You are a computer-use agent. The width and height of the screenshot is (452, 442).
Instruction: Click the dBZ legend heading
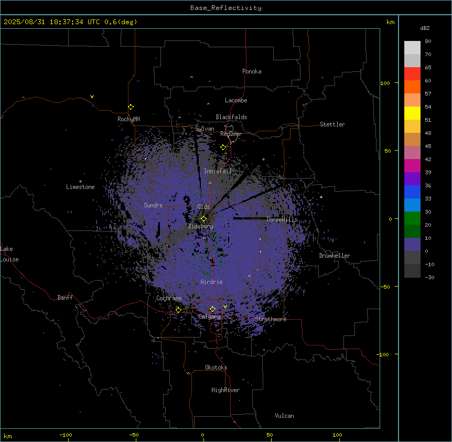click(425, 28)
